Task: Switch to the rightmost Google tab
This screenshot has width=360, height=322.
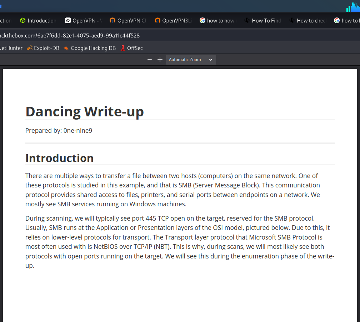Action: [347, 21]
